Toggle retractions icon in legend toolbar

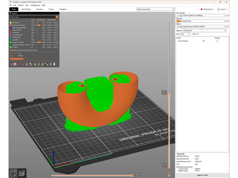point(19,64)
